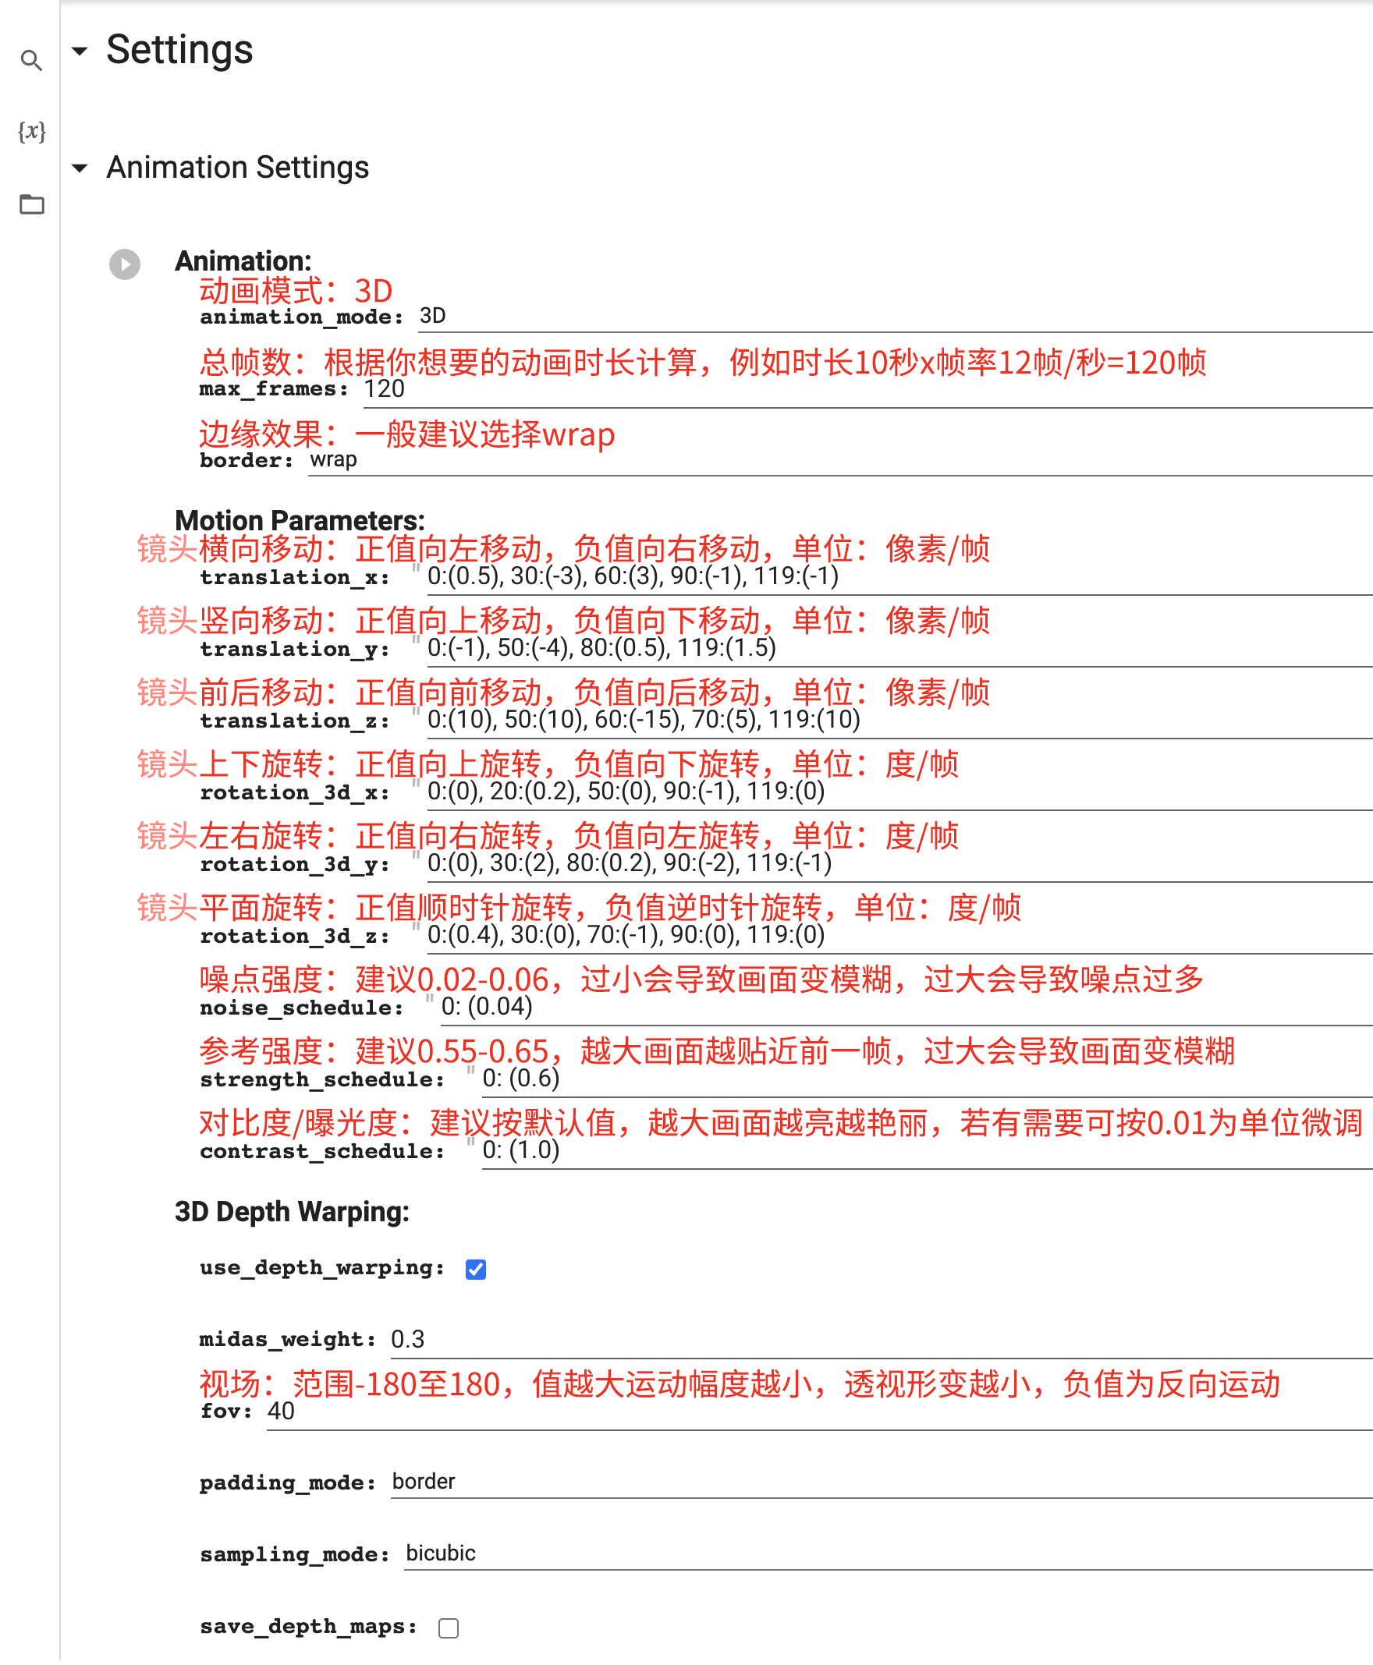1373x1665 pixels.
Task: Edit the fov field showing 40
Action: [819, 1414]
